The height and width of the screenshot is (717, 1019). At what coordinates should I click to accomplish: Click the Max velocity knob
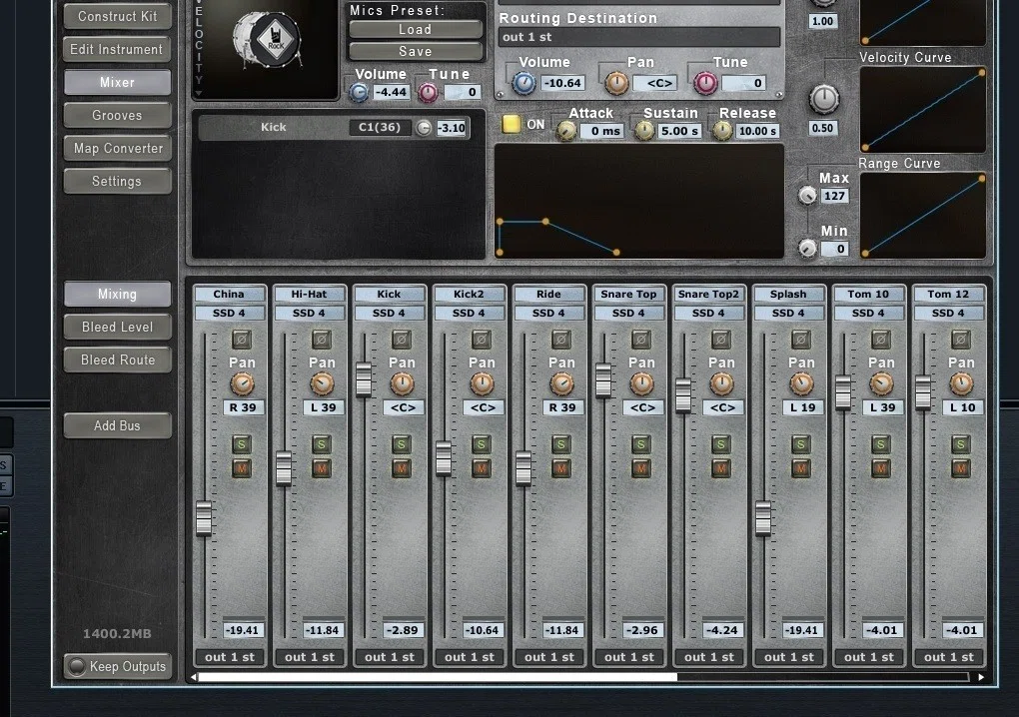[x=807, y=196]
